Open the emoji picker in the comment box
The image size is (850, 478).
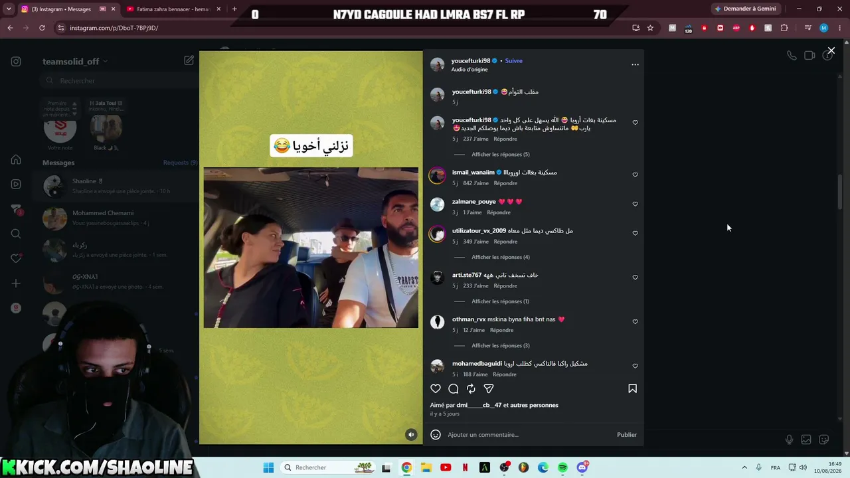click(x=436, y=435)
